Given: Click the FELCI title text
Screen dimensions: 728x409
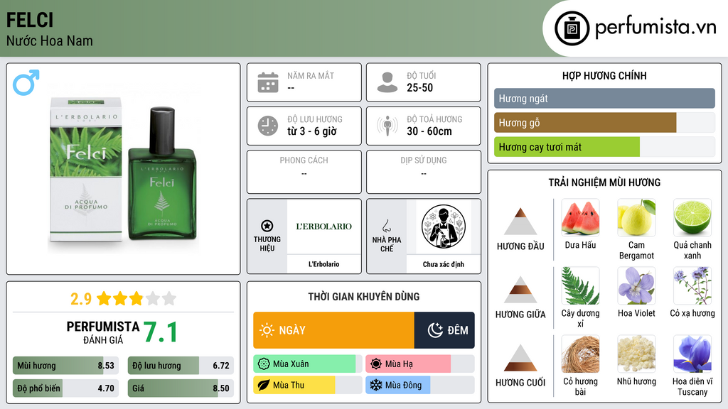Looking at the screenshot, I should (x=30, y=21).
